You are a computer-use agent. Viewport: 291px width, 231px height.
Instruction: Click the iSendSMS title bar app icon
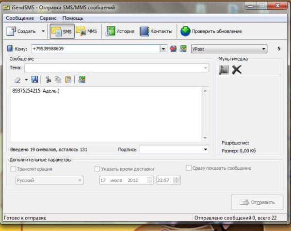[6, 7]
